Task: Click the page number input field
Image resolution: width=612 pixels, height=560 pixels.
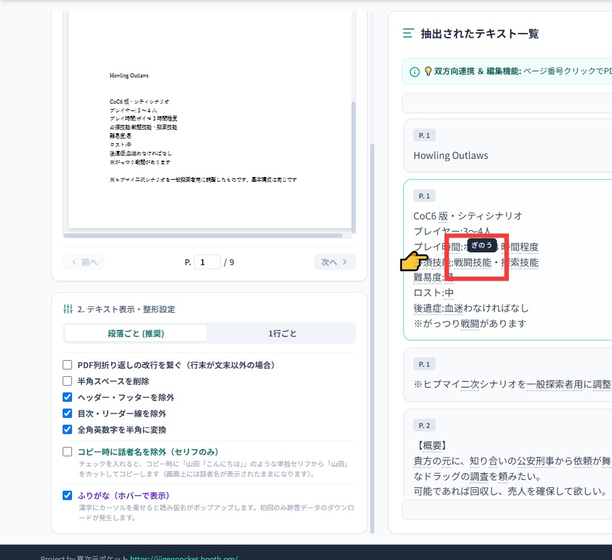Action: pyautogui.click(x=207, y=262)
